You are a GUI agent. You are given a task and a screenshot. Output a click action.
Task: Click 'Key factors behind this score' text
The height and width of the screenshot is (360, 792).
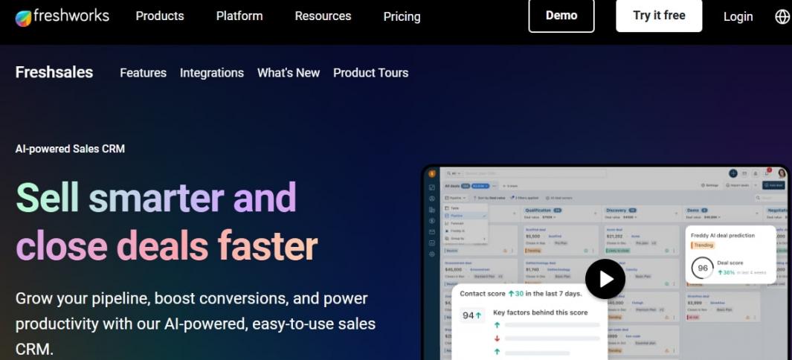tap(540, 312)
